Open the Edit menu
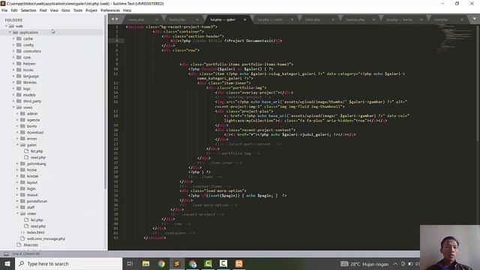This screenshot has width=480, height=270. click(x=14, y=10)
